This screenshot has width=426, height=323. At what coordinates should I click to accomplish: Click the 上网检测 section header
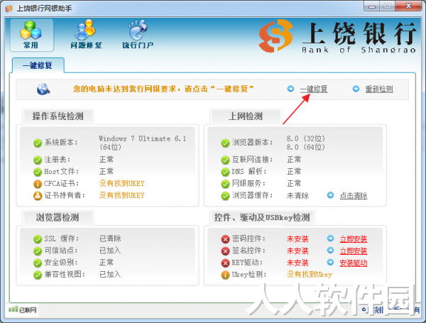tap(246, 116)
